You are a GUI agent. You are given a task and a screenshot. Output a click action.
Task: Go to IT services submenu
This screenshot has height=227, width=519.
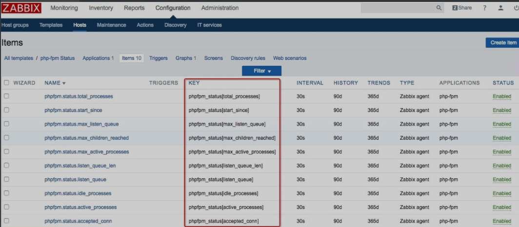(210, 25)
